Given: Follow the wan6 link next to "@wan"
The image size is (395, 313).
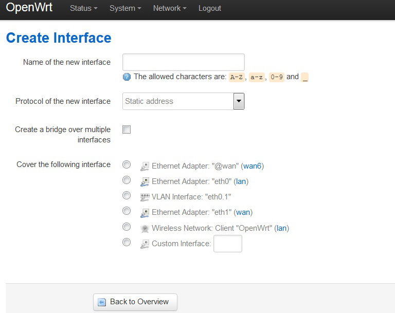Looking at the screenshot, I should pos(252,166).
